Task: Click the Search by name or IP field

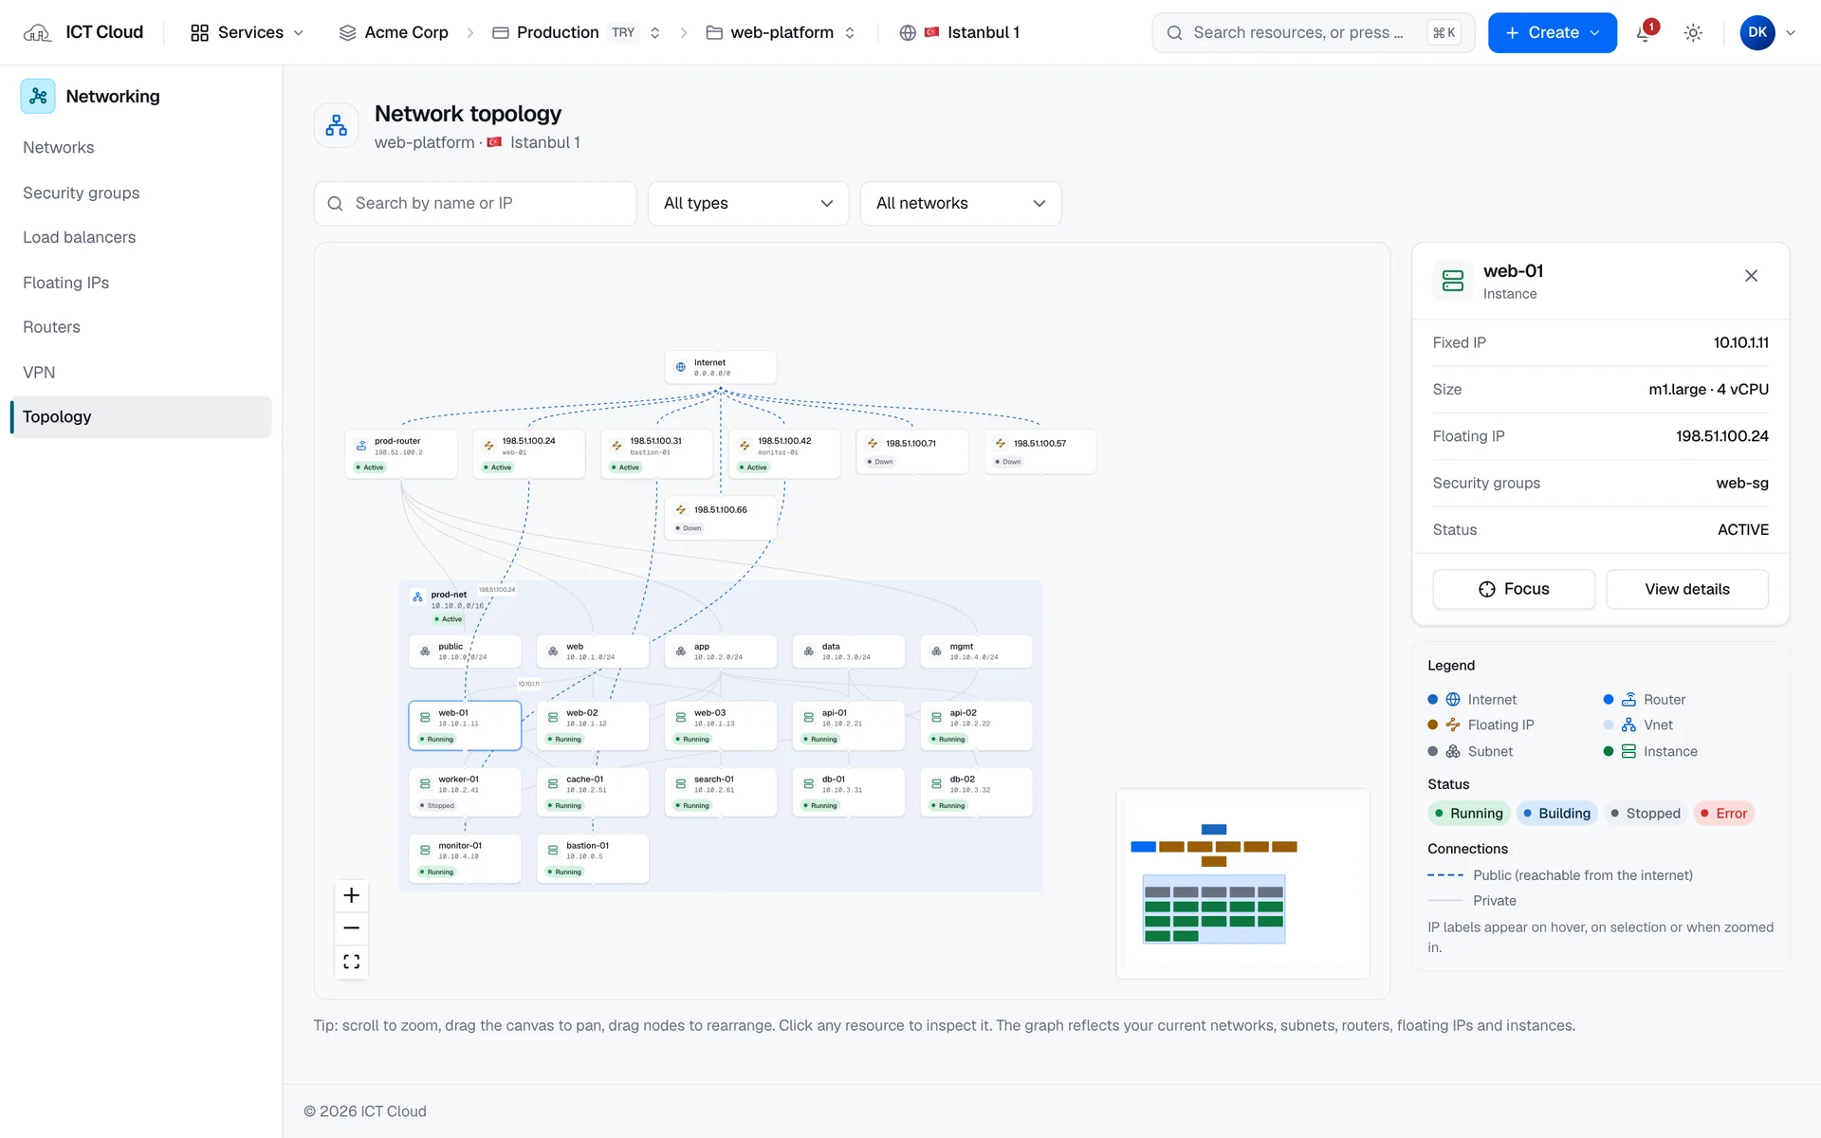Action: pos(475,203)
